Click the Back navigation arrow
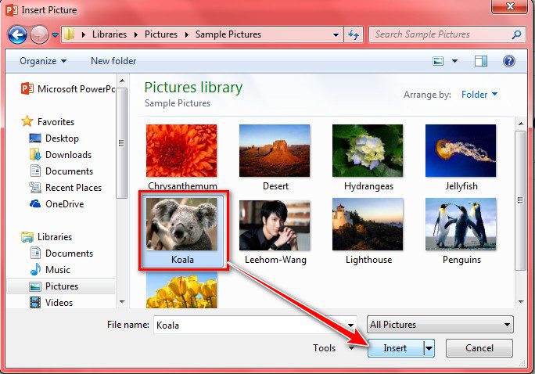This screenshot has height=374, width=535. tap(17, 34)
